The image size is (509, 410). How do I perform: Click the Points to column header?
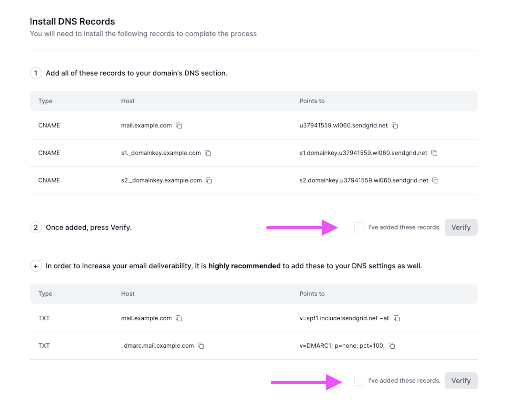312,101
